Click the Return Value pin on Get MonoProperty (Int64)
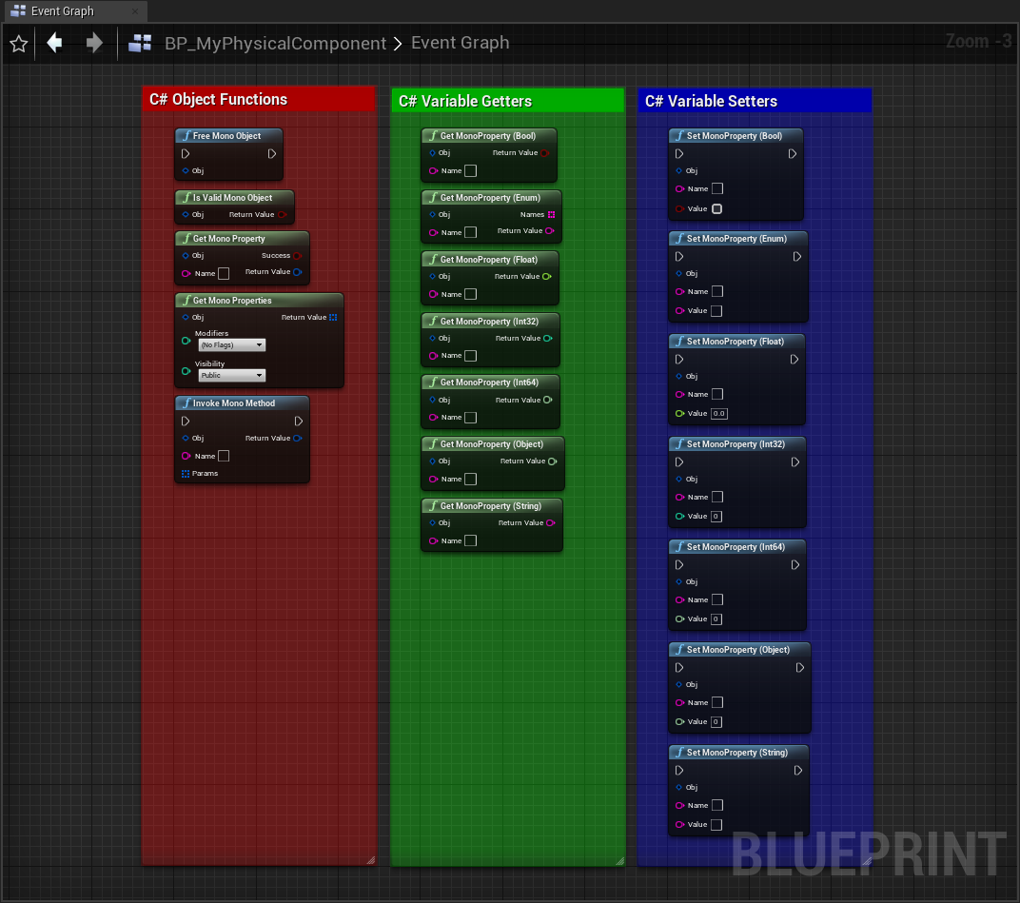This screenshot has width=1020, height=903. tap(548, 400)
